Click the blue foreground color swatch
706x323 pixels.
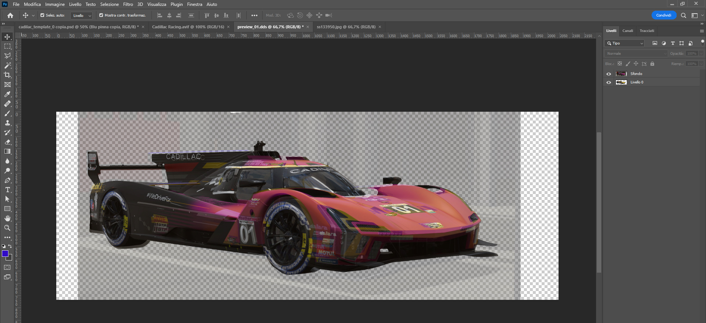[x=5, y=254]
